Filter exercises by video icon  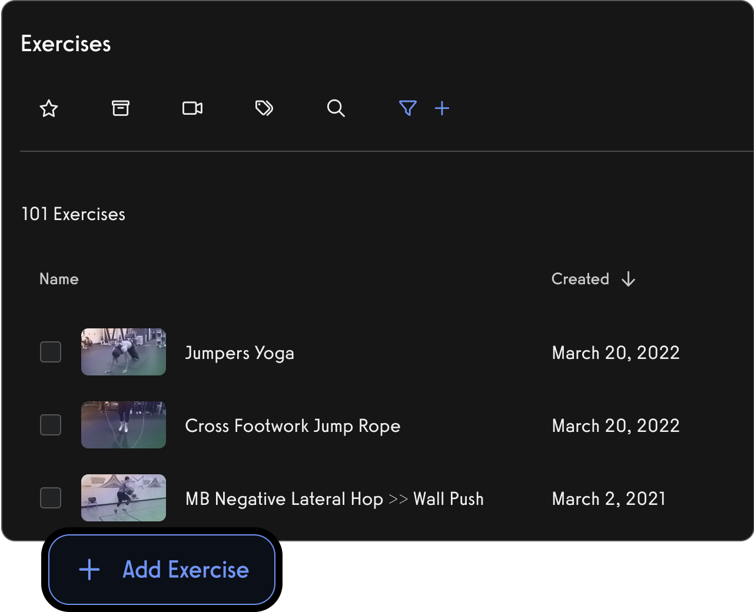coord(192,108)
